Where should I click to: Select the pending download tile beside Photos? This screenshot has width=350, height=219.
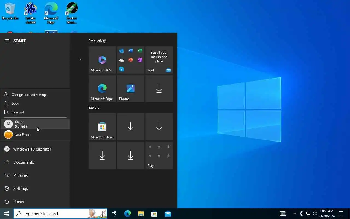click(x=159, y=88)
